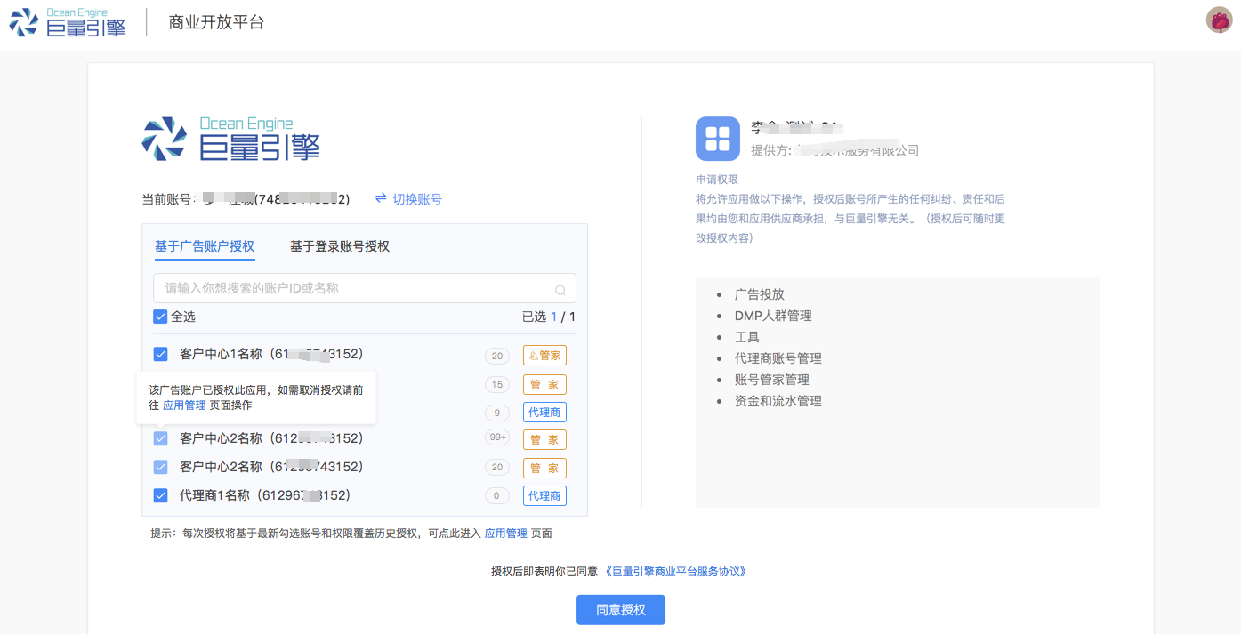Toggle checkbox of 客户中心2名称 row with 20 badge
The width and height of the screenshot is (1241, 634).
160,467
